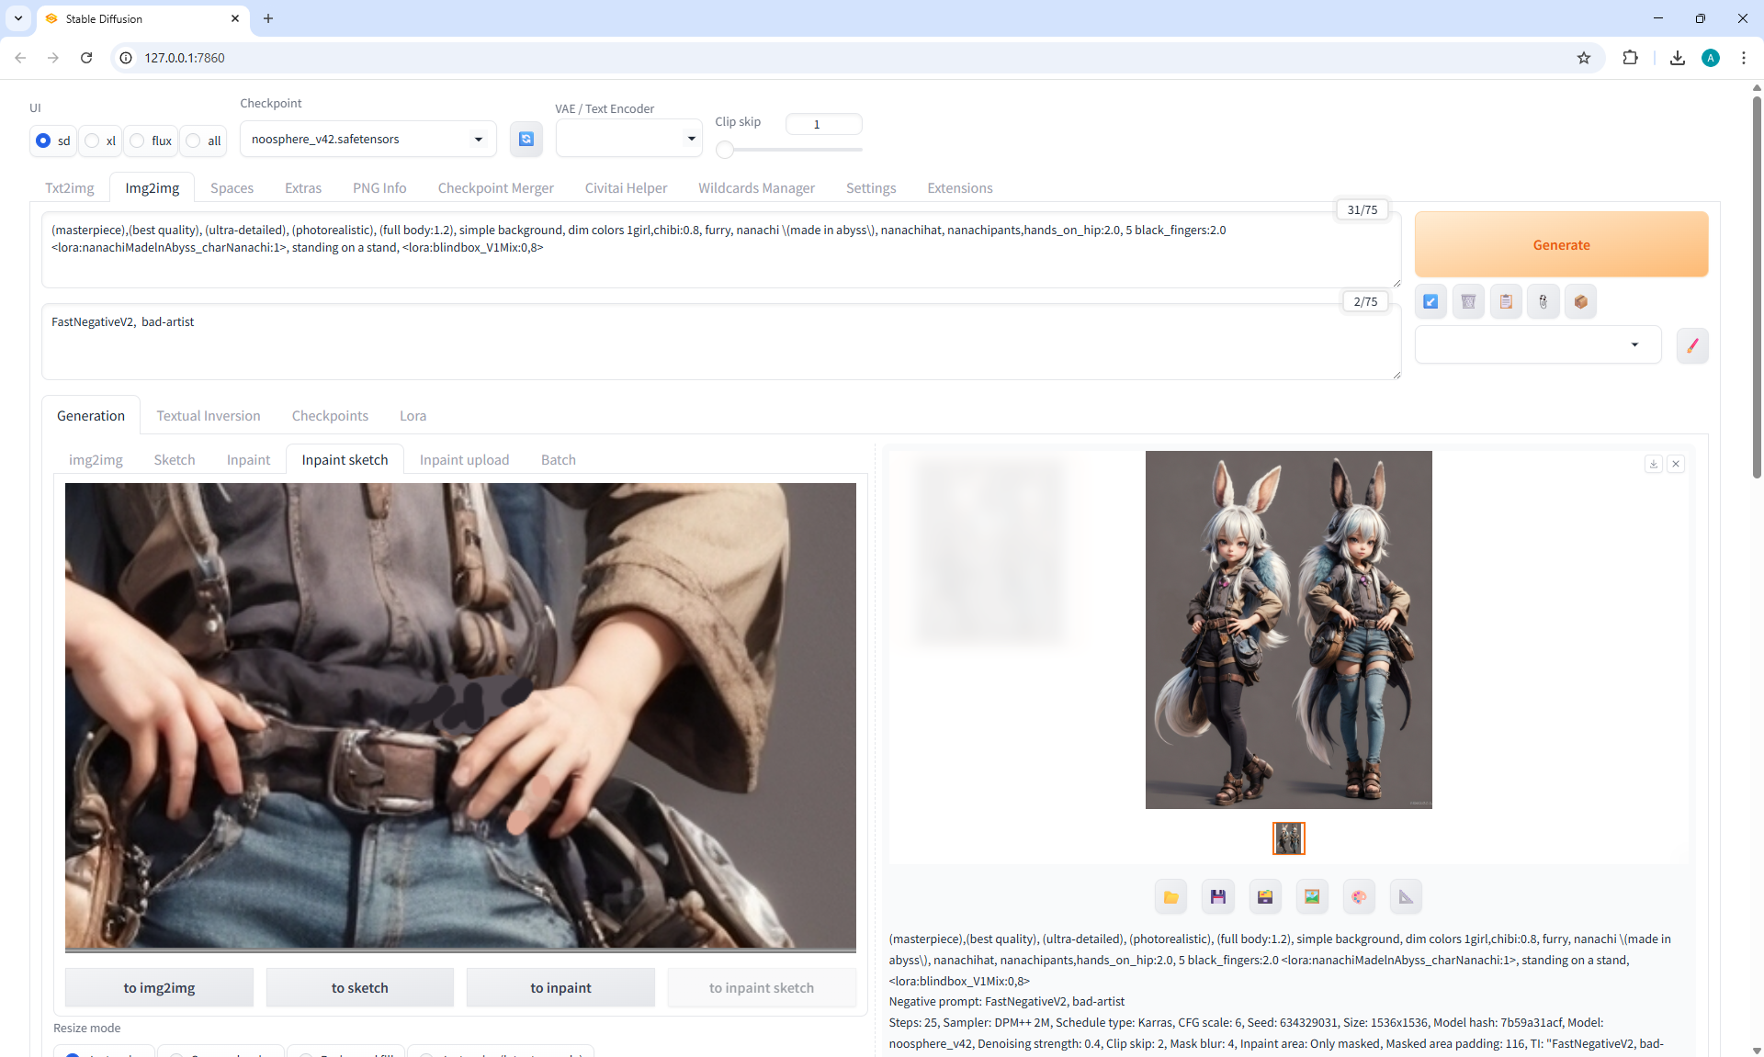Click the trash icon to clear prompt
The width and height of the screenshot is (1764, 1057).
point(1468,301)
